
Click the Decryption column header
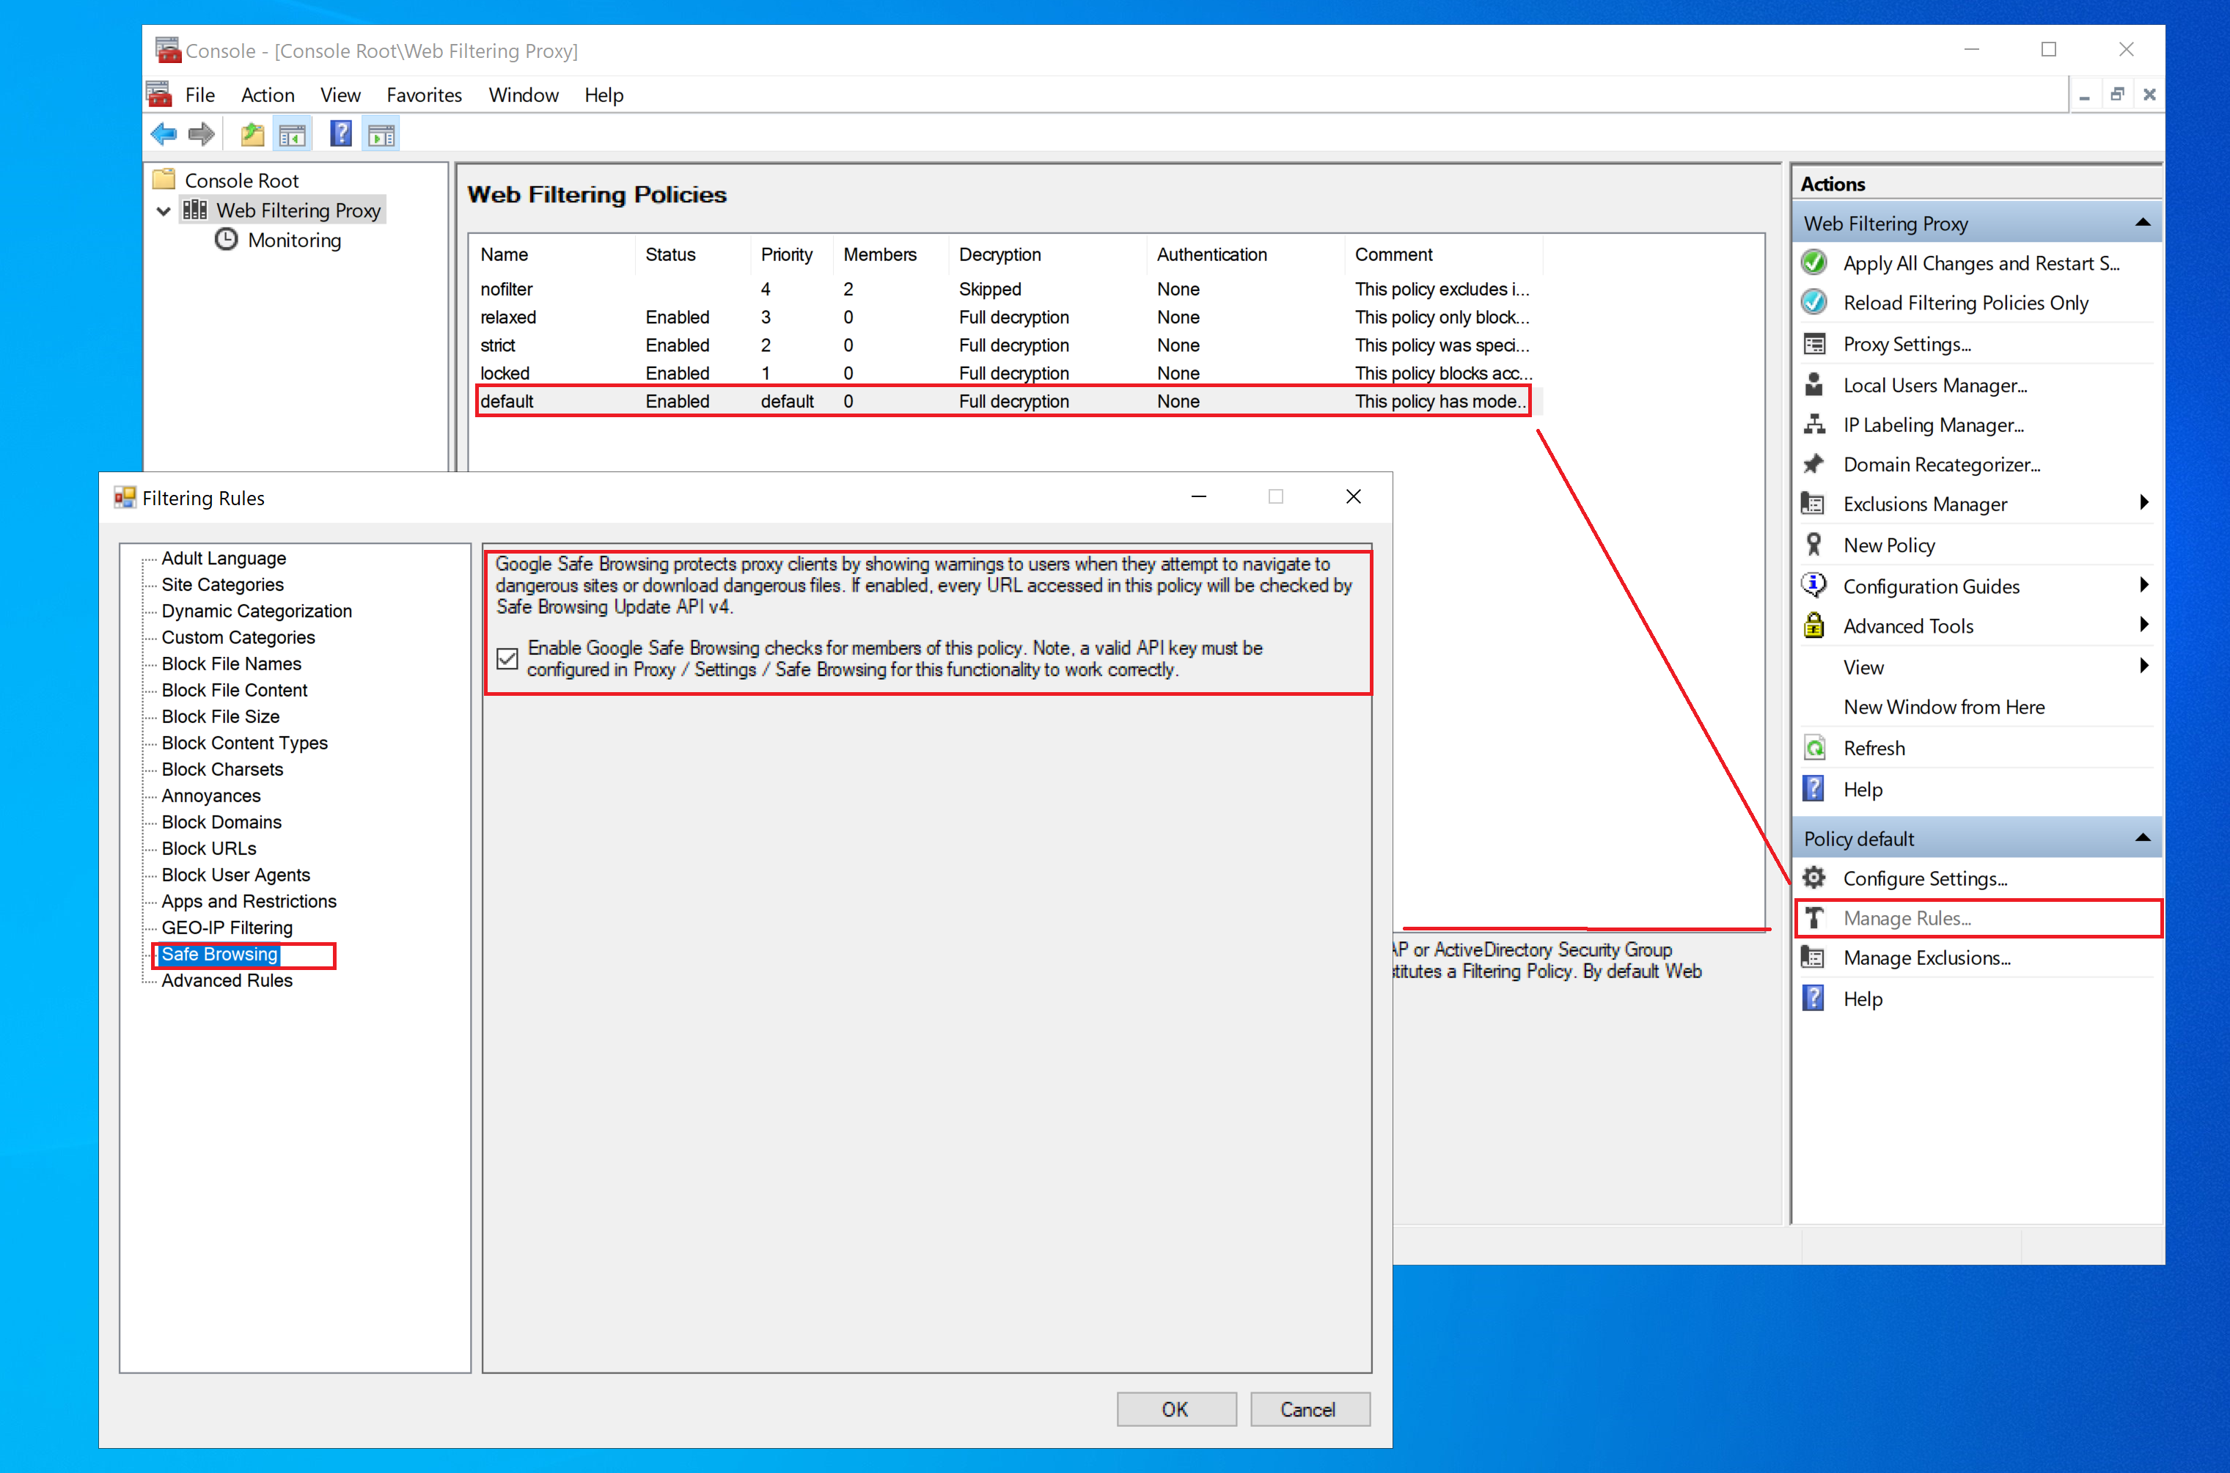1046,254
